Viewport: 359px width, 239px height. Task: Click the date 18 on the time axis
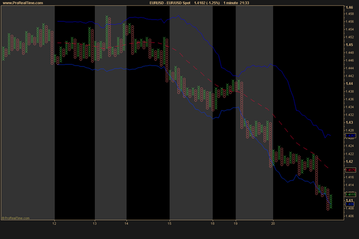coord(213,224)
